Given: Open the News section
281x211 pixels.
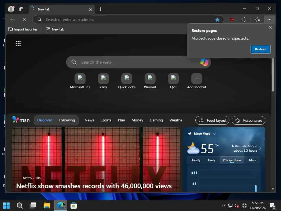Looking at the screenshot, I should click(x=89, y=120).
